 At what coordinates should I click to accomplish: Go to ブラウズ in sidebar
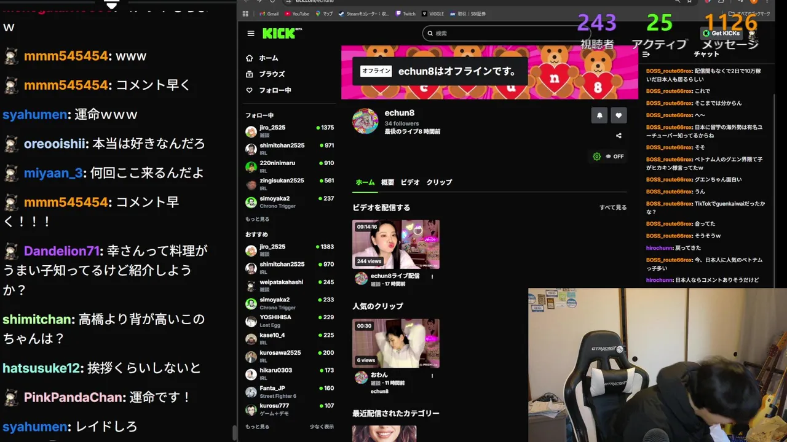click(x=266, y=74)
